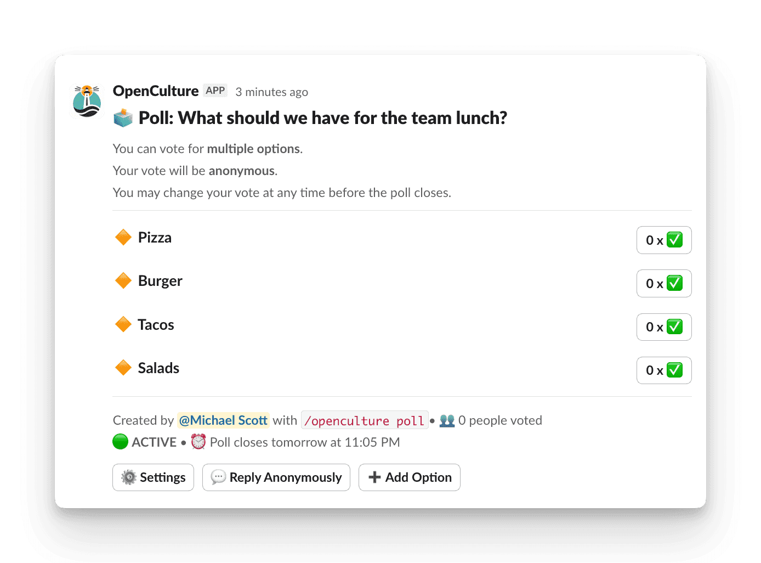761x563 pixels.
Task: Open the message timestamp link
Action: (271, 92)
